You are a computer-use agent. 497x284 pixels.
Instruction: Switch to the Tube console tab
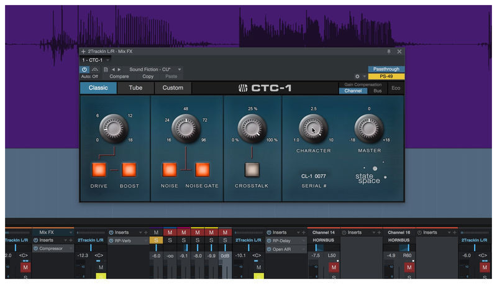[x=135, y=88]
